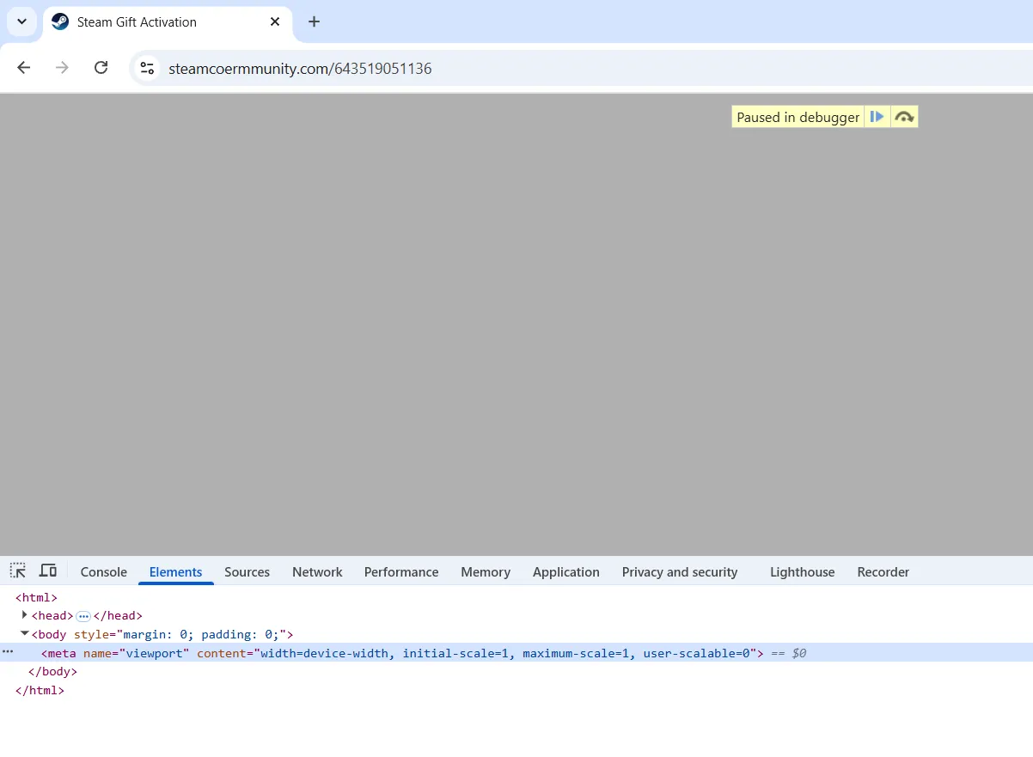Open the Privacy and security tab
The height and width of the screenshot is (757, 1033).
[680, 572]
